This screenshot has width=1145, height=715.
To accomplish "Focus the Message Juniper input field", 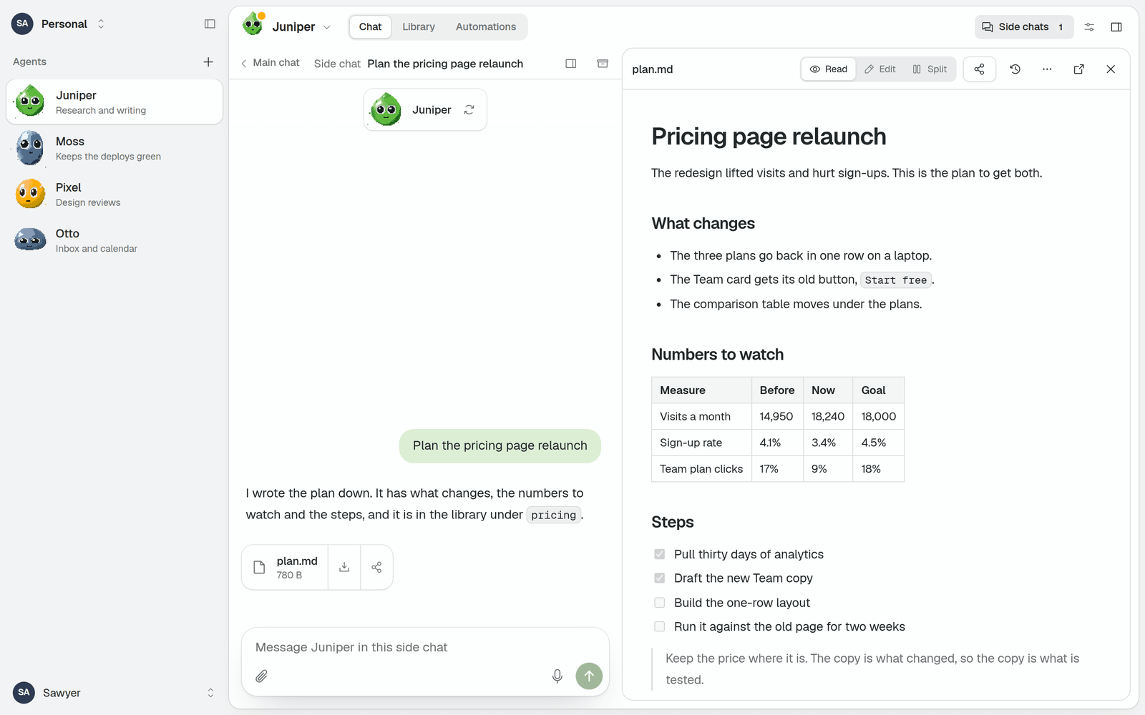I will coord(425,647).
